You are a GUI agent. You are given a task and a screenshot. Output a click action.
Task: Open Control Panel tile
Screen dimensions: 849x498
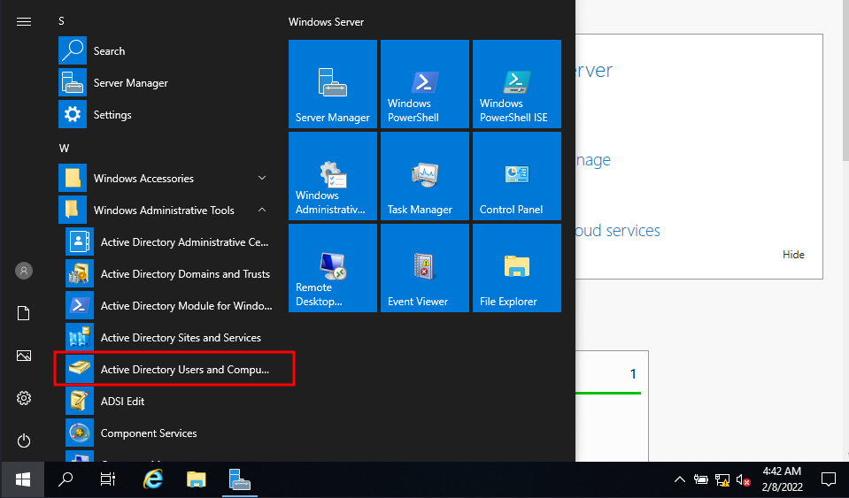click(516, 176)
